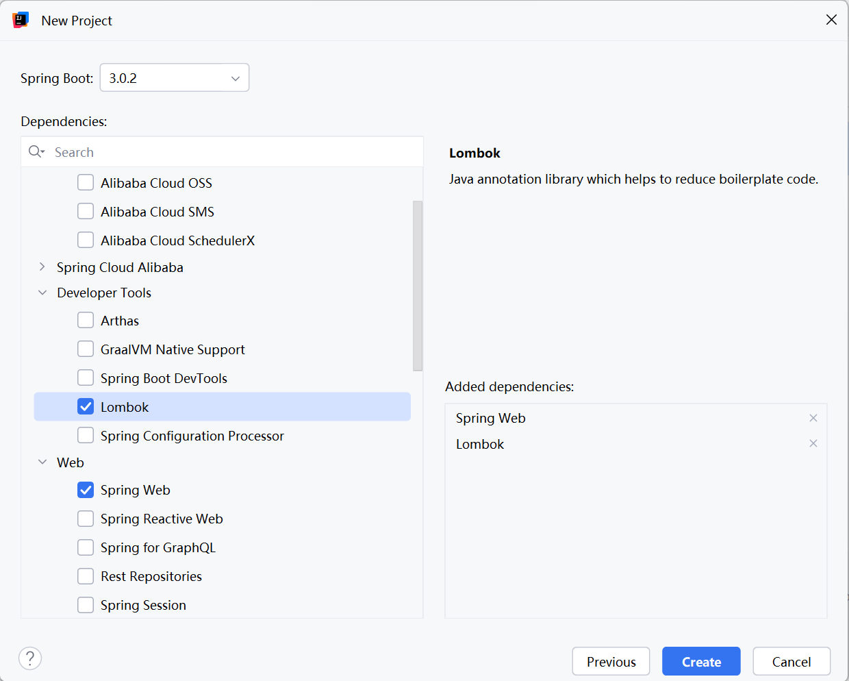Uncheck the Lombok checkbox
Screen dimensions: 849x681
[x=86, y=406]
